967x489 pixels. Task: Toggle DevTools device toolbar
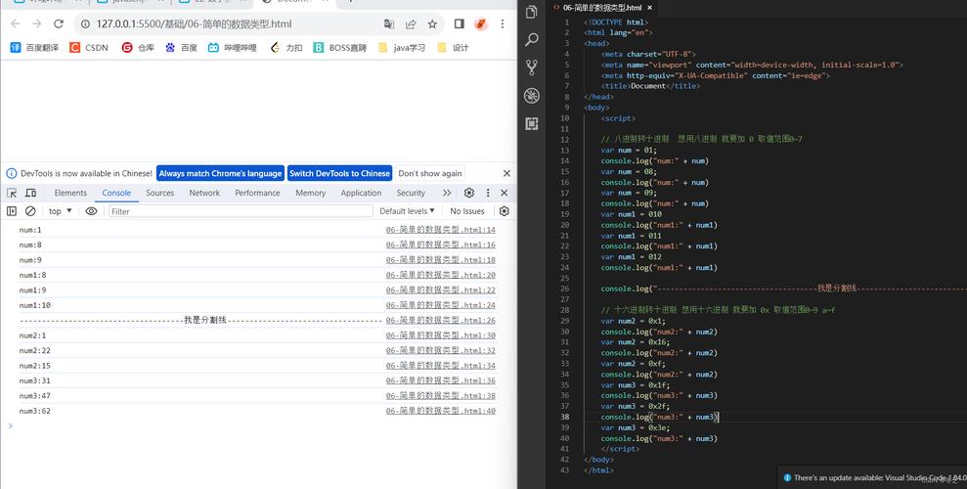click(x=30, y=193)
